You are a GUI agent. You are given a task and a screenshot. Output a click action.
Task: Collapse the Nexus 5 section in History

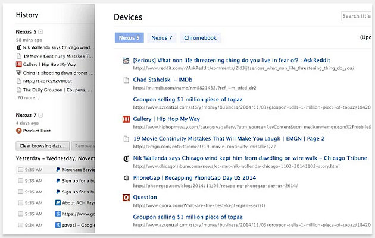tap(41, 31)
